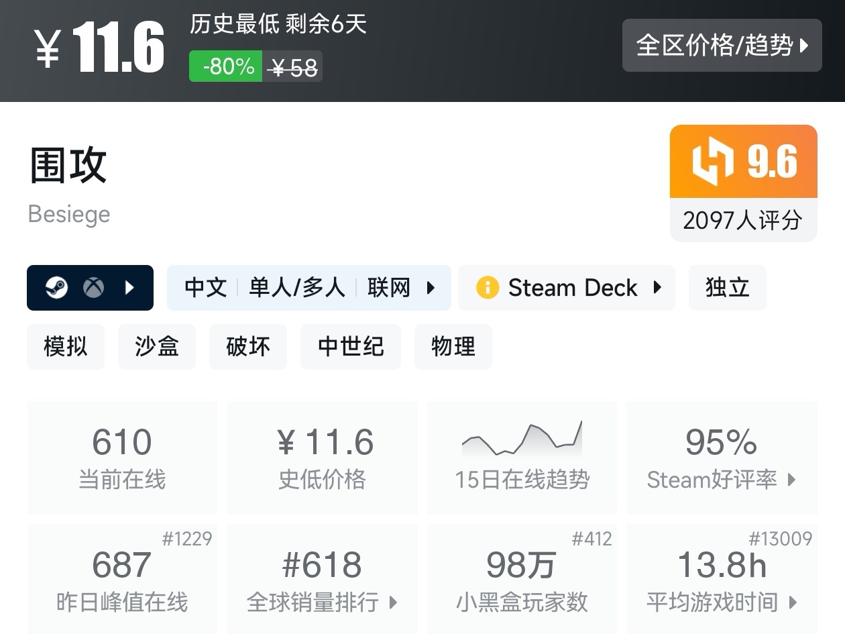Select the 模拟 tag
The width and height of the screenshot is (845, 634).
(x=66, y=347)
